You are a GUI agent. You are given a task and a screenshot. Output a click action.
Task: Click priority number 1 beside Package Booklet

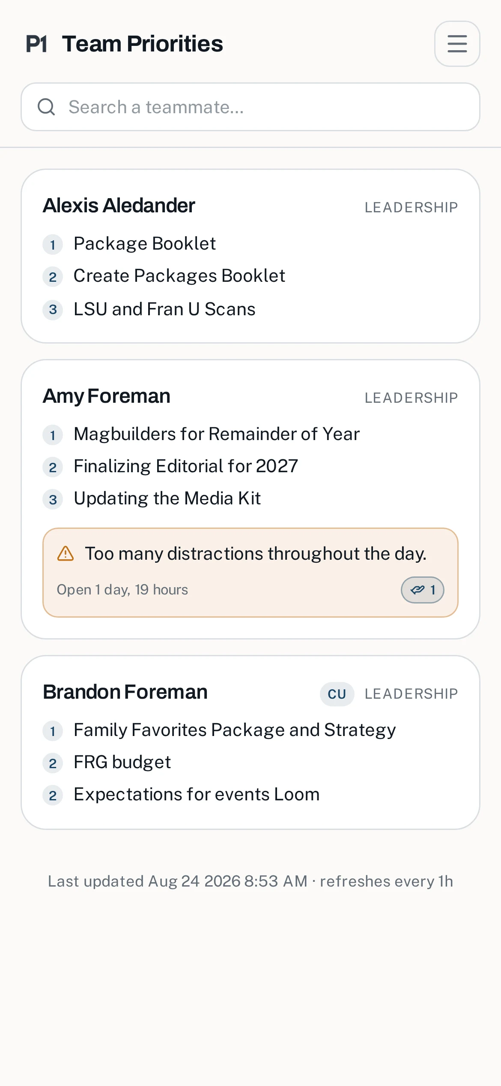(x=53, y=244)
